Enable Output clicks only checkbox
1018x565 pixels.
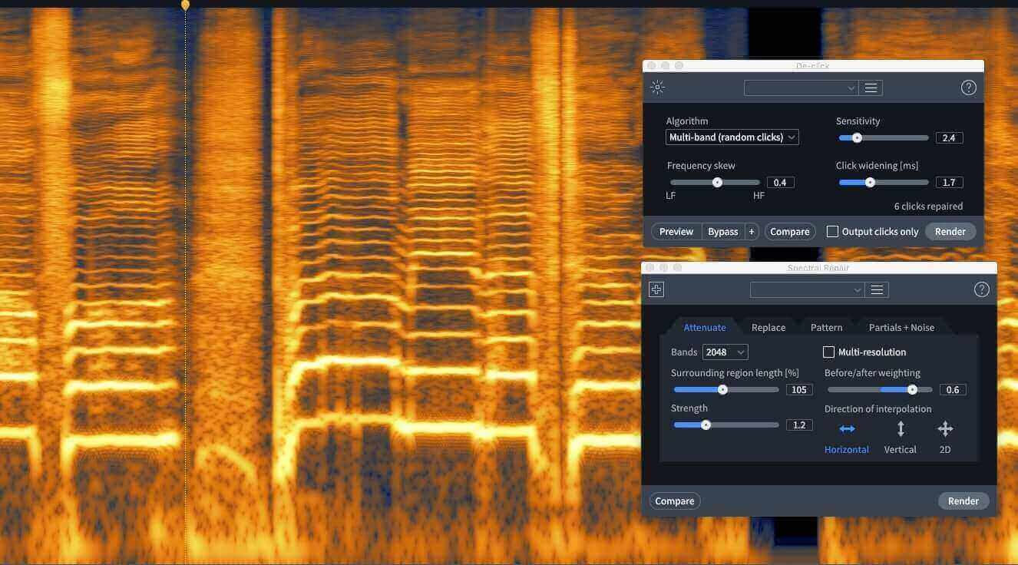[x=832, y=232]
